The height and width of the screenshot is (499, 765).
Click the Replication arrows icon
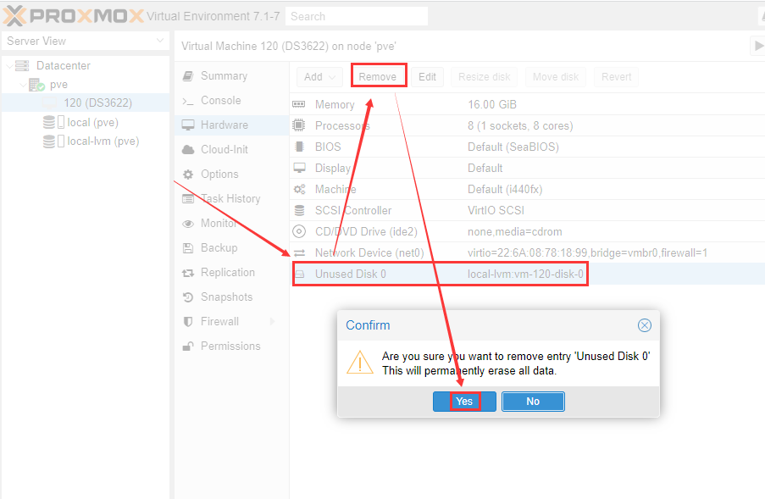point(188,273)
